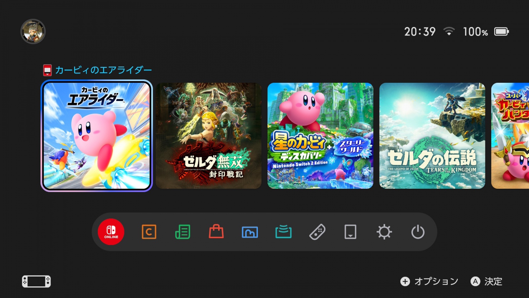Click the 決定 confirm button
The width and height of the screenshot is (529, 298).
click(487, 281)
